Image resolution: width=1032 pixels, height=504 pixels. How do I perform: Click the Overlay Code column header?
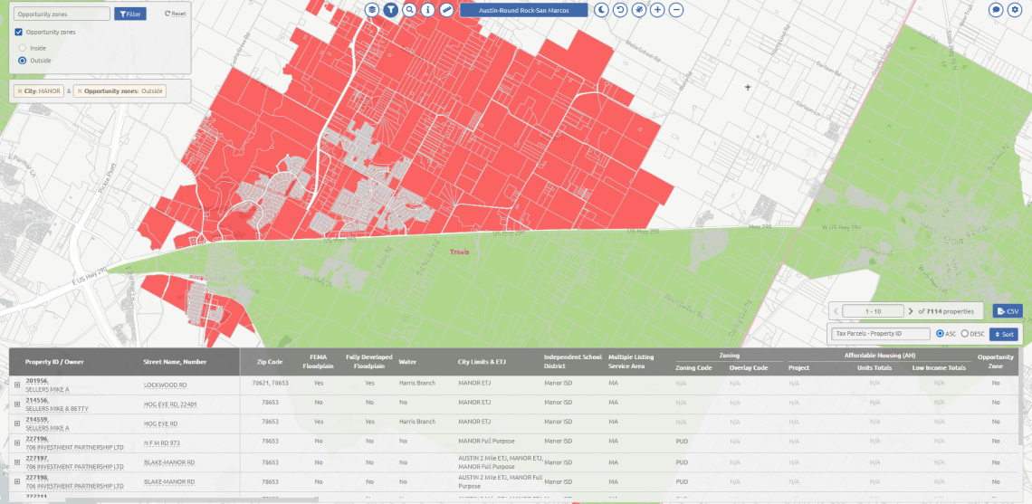tap(749, 367)
